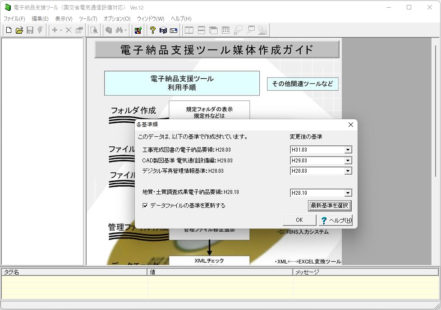
Task: Save using the floppy disk toolbar icon
Action: (x=30, y=30)
